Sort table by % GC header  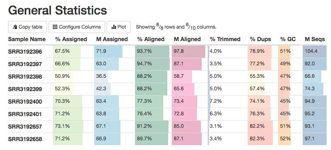coord(288,39)
